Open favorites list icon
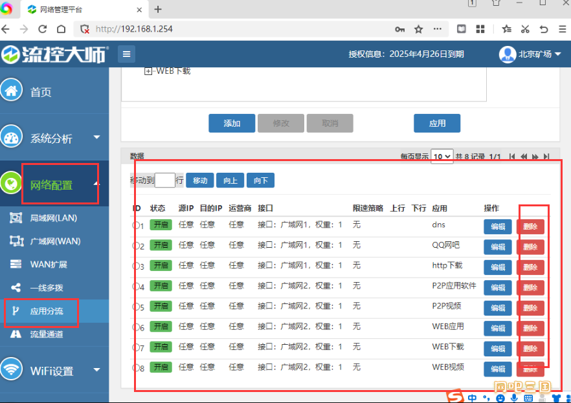Screen dimensions: 571x403 [x=506, y=29]
